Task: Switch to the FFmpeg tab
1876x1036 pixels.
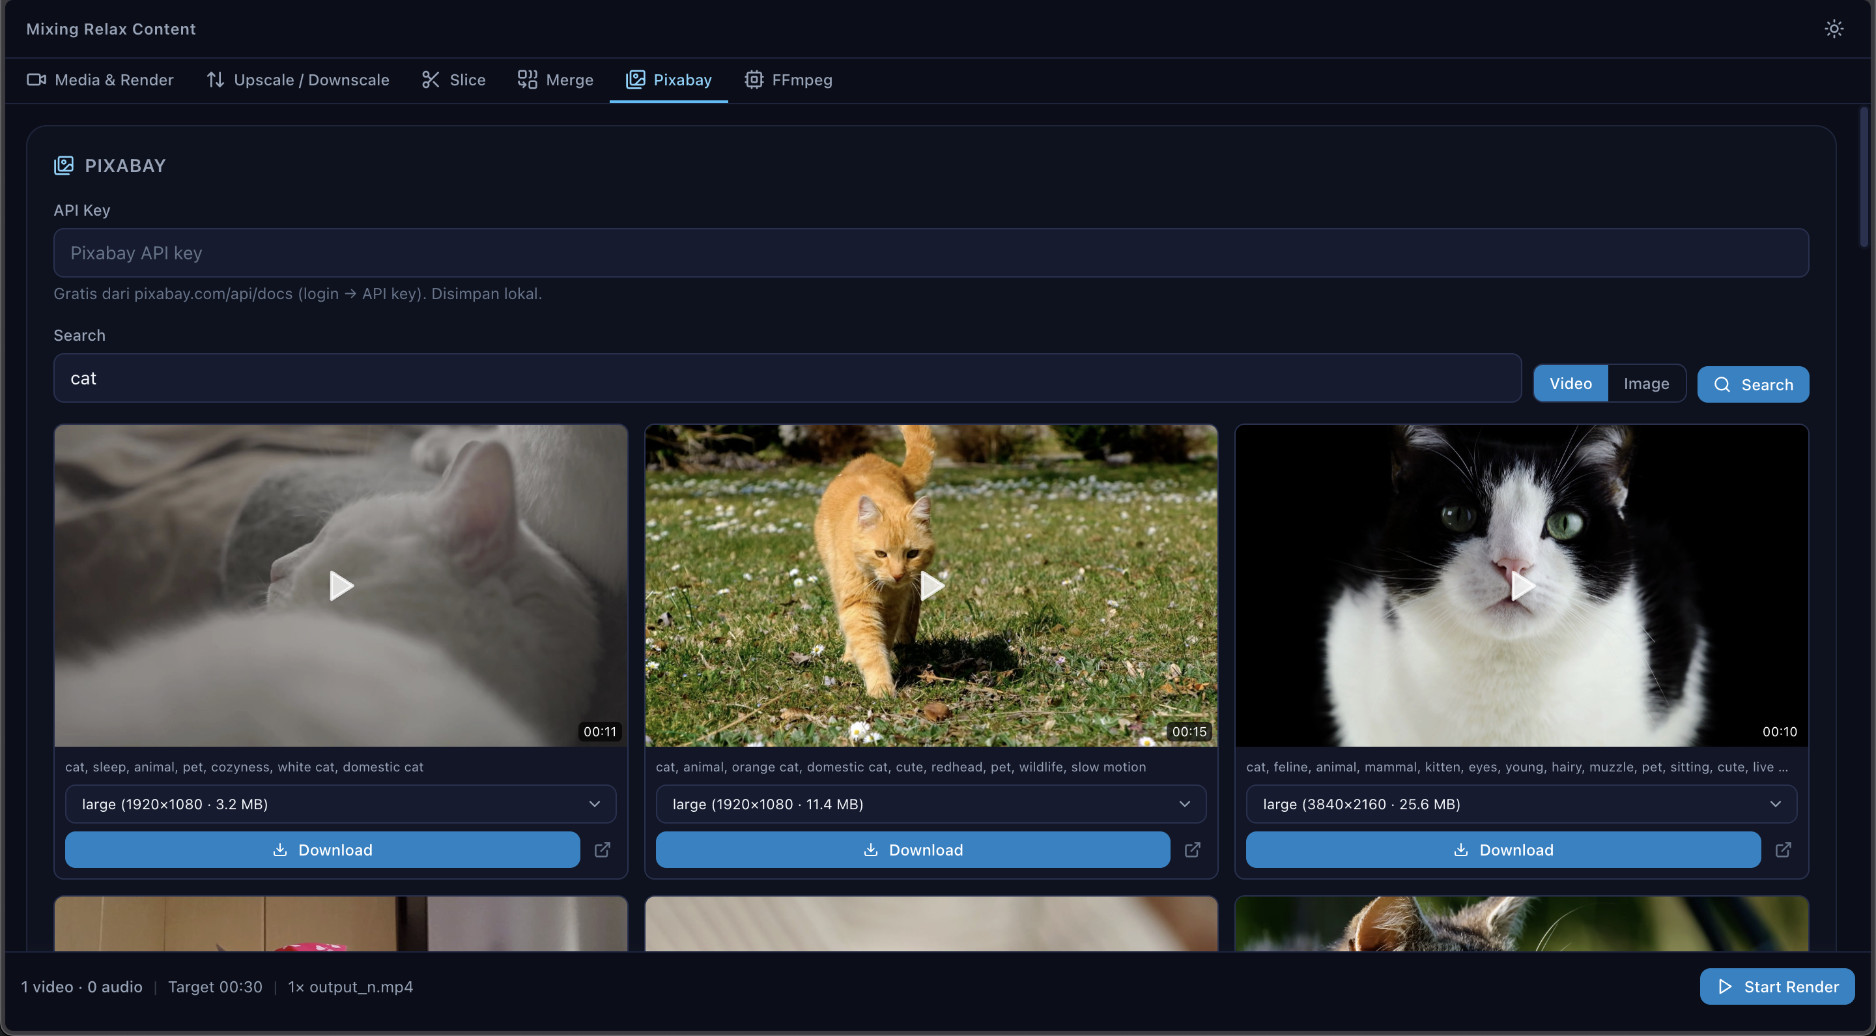Action: [789, 80]
